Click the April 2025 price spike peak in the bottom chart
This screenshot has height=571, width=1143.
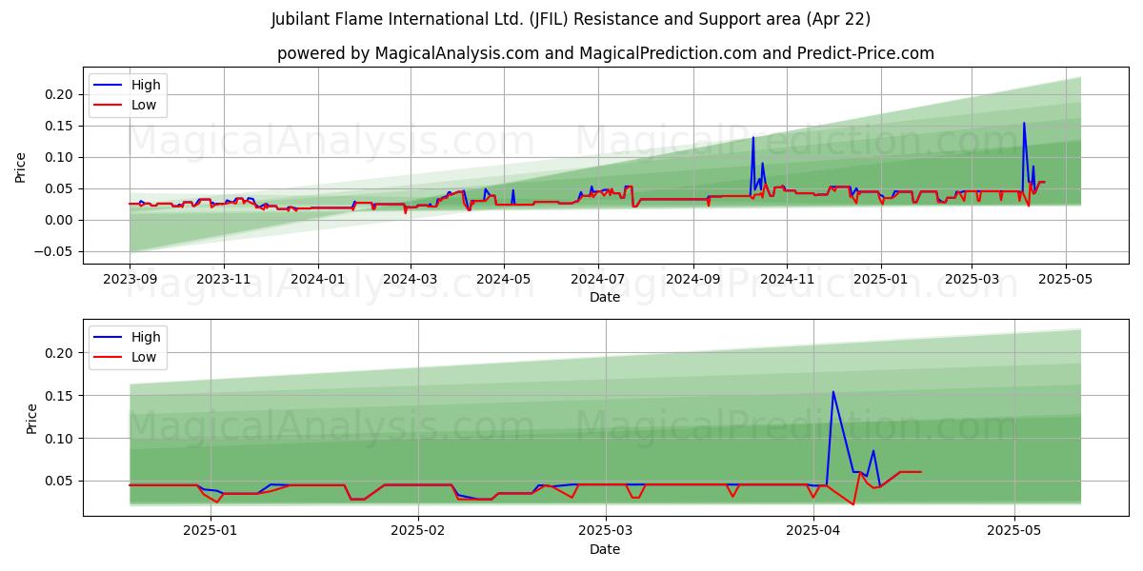pyautogui.click(x=833, y=391)
